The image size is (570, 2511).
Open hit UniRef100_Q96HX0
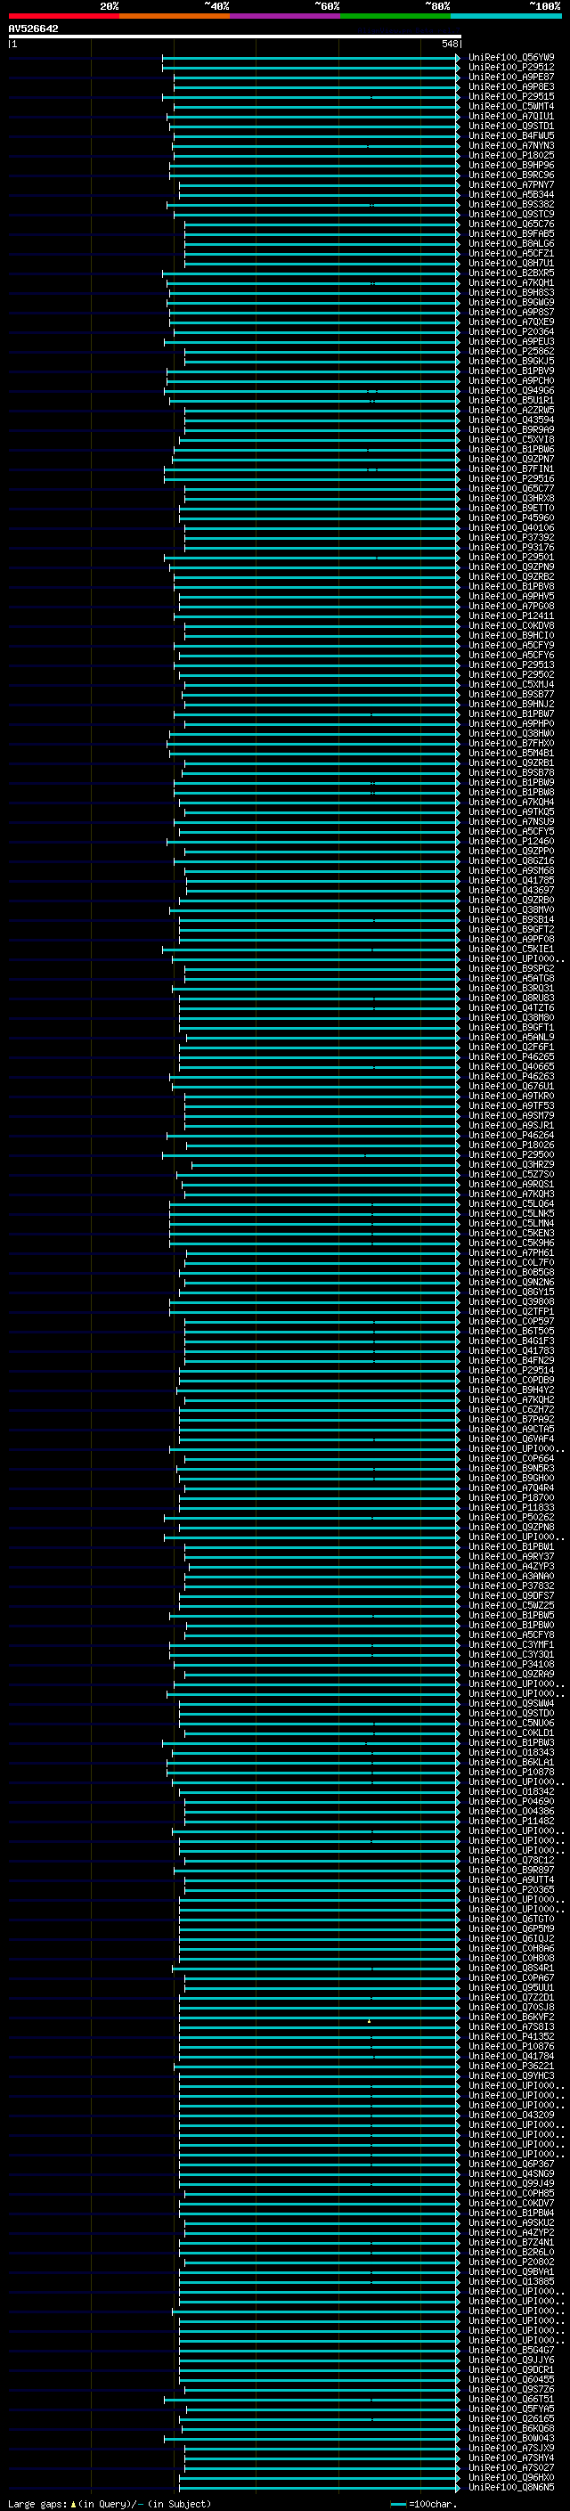tap(510, 2477)
